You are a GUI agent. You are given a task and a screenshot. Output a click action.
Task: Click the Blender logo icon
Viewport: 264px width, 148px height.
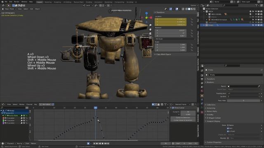[x=2, y=2]
